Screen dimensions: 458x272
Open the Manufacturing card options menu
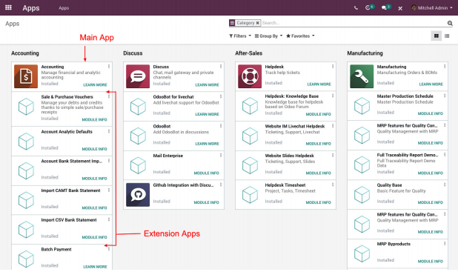coord(445,67)
